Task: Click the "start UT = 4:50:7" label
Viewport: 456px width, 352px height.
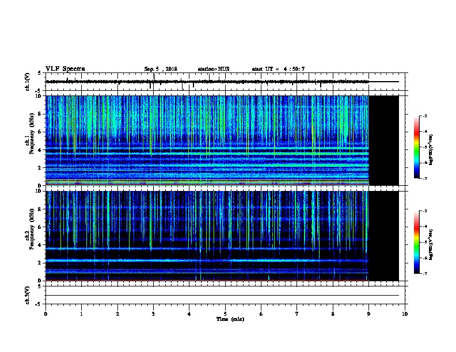Action: click(278, 69)
